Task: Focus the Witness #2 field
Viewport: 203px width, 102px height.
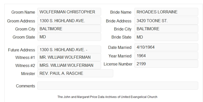Action: (69, 65)
